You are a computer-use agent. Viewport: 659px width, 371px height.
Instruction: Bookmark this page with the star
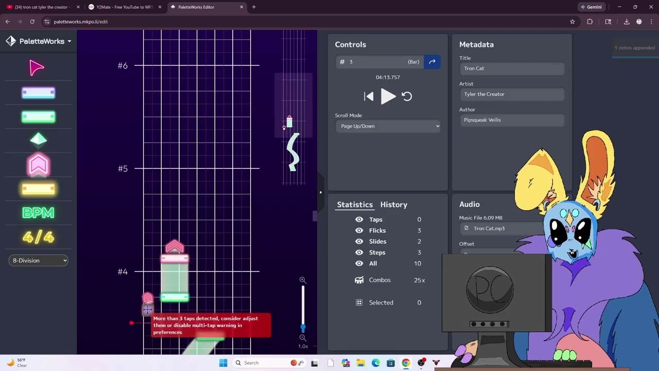pyautogui.click(x=572, y=22)
